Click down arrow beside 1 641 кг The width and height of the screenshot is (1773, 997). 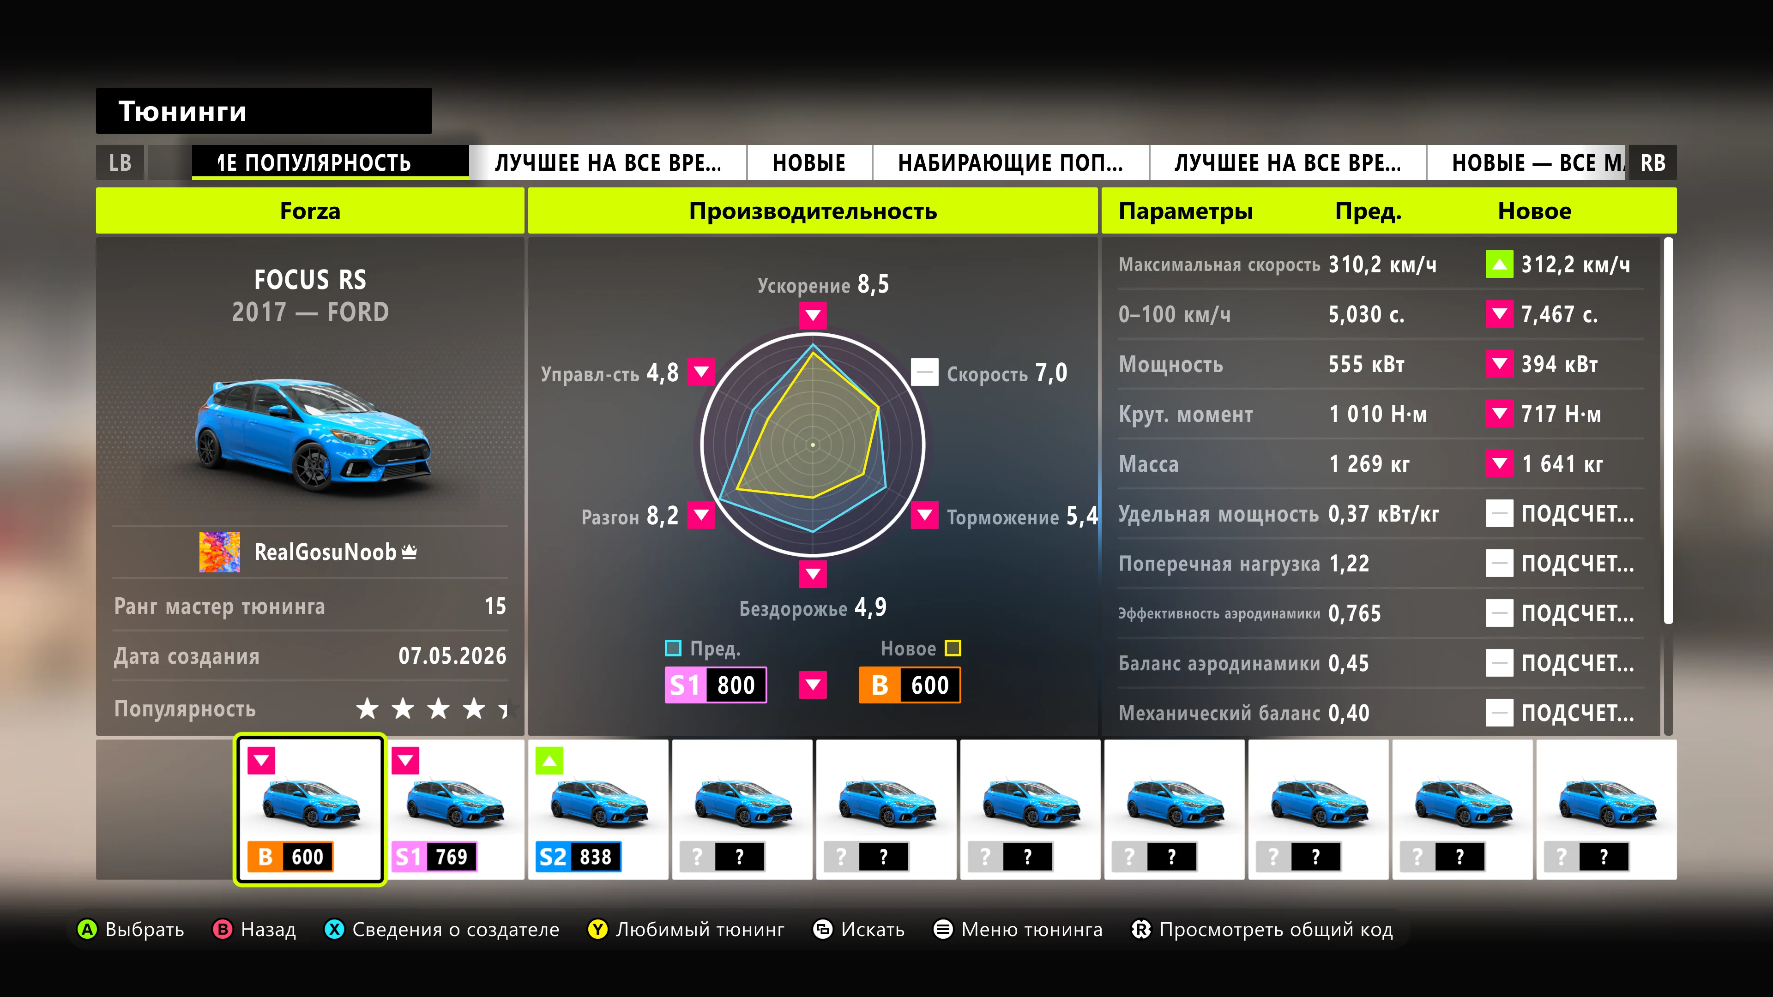click(1499, 464)
